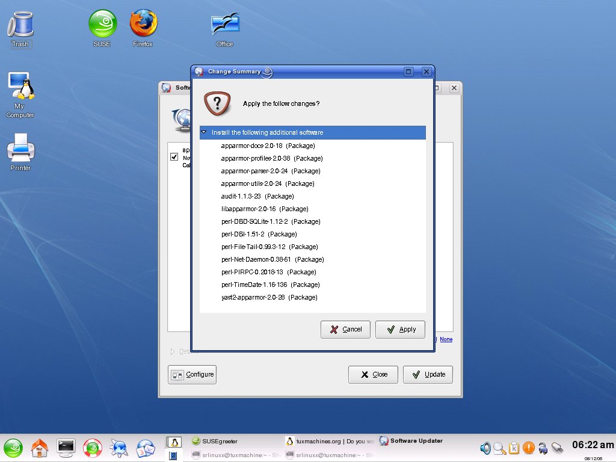
Task: Switch to second srlinuxx shell taskbar entry
Action: [x=330, y=455]
